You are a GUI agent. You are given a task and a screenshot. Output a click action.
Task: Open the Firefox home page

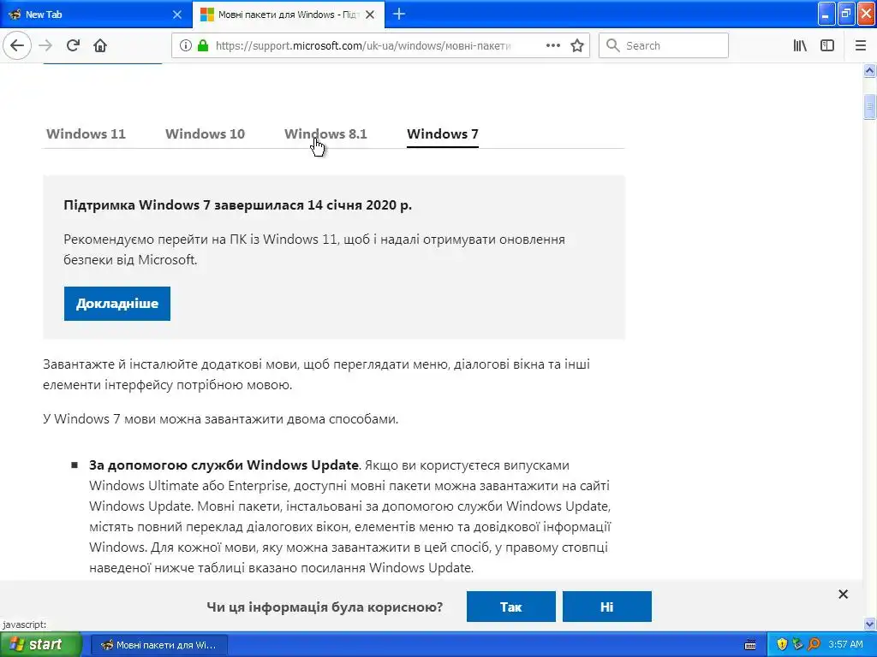[100, 45]
